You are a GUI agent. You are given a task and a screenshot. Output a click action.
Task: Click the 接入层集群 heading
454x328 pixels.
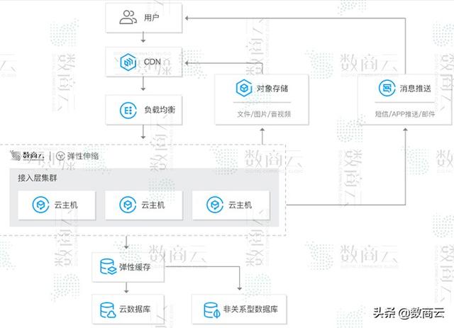click(x=38, y=178)
